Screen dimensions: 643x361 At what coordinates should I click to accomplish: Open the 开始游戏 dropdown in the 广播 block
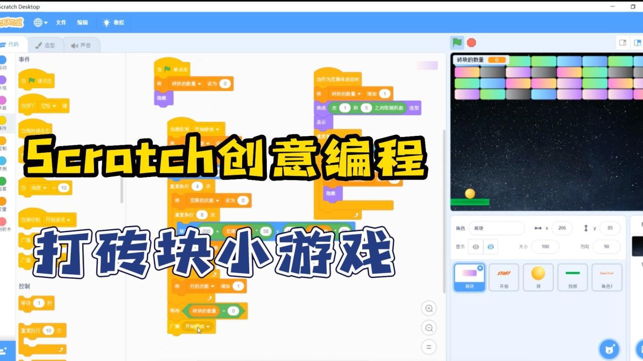[x=197, y=326]
